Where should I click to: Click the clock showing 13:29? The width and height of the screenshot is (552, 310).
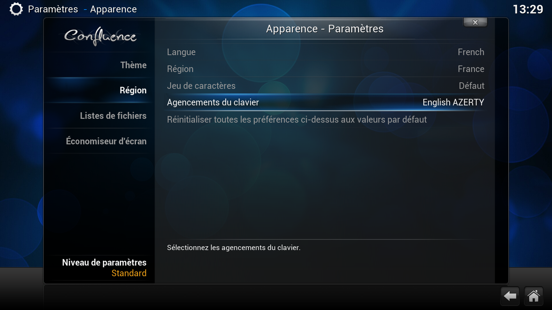pos(528,9)
